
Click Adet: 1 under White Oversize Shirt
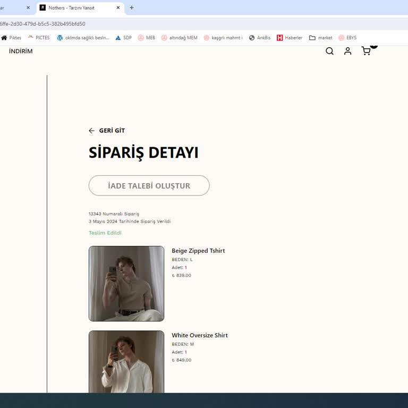pyautogui.click(x=179, y=352)
